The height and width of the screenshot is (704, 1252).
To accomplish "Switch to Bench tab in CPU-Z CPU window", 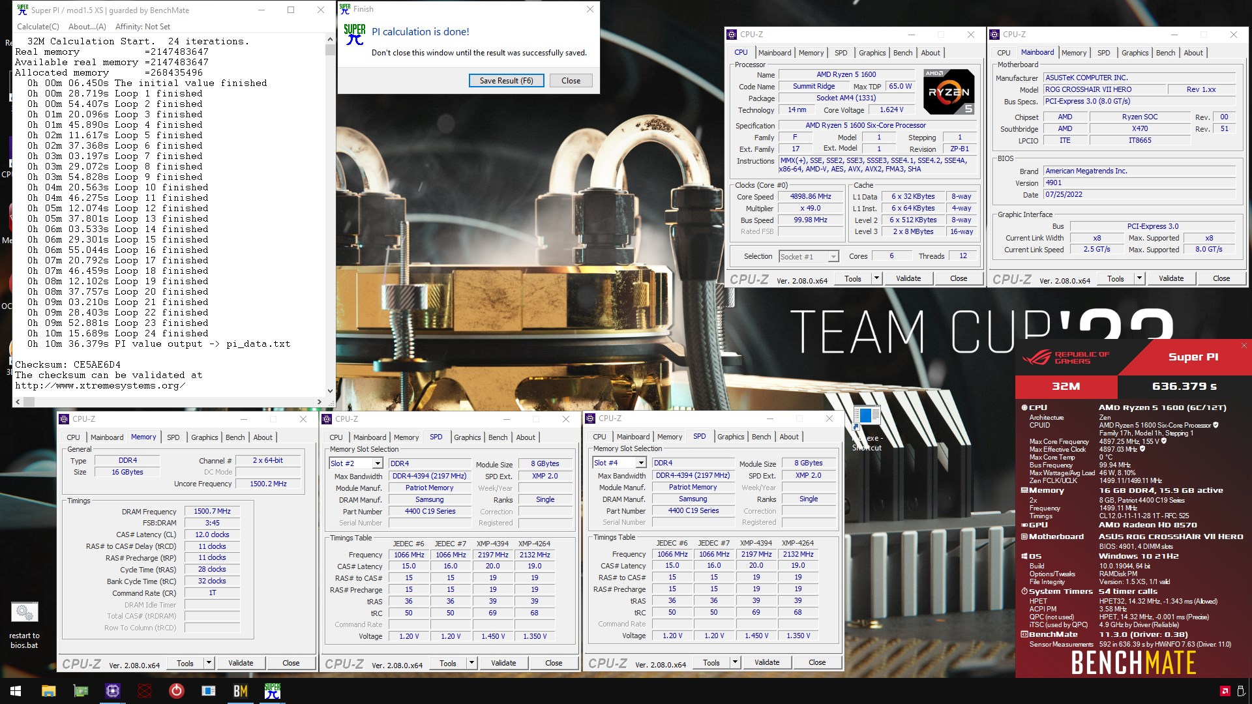I will click(902, 53).
